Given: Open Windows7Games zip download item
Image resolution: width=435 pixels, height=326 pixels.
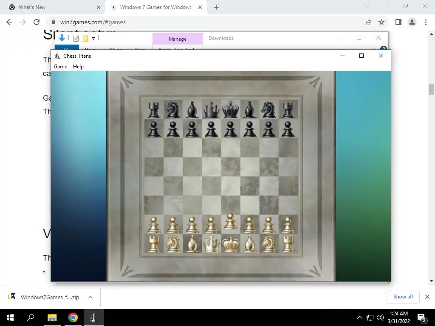Looking at the screenshot, I should point(44,297).
